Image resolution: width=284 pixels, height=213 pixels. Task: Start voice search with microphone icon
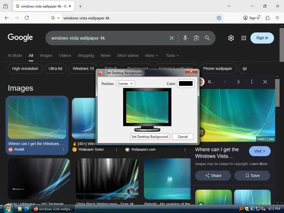pos(185,38)
